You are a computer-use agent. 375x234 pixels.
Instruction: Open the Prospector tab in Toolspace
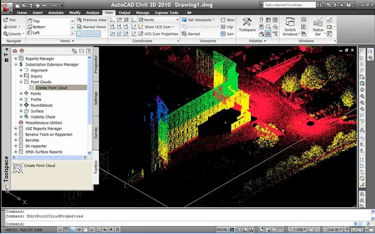96,64
